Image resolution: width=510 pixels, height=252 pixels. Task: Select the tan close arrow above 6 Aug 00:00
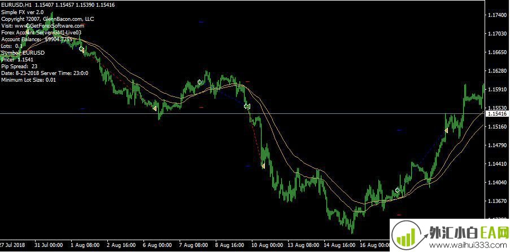click(155, 108)
